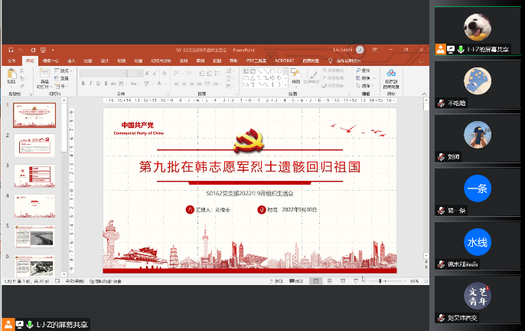The height and width of the screenshot is (331, 525).
Task: Switch to Slide Sorter view in status bar
Action: pyautogui.click(x=329, y=281)
